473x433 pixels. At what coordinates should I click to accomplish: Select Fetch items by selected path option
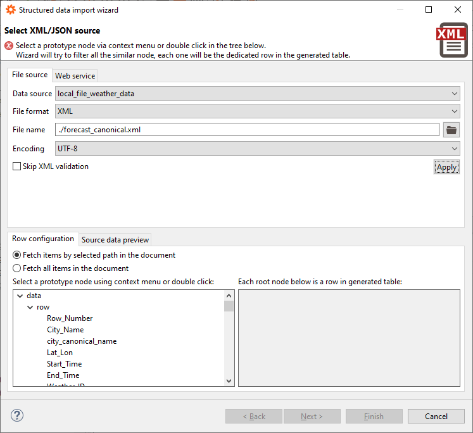point(17,255)
